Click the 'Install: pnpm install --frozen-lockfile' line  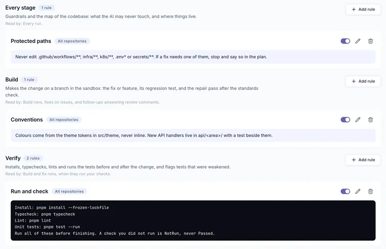pyautogui.click(x=62, y=207)
